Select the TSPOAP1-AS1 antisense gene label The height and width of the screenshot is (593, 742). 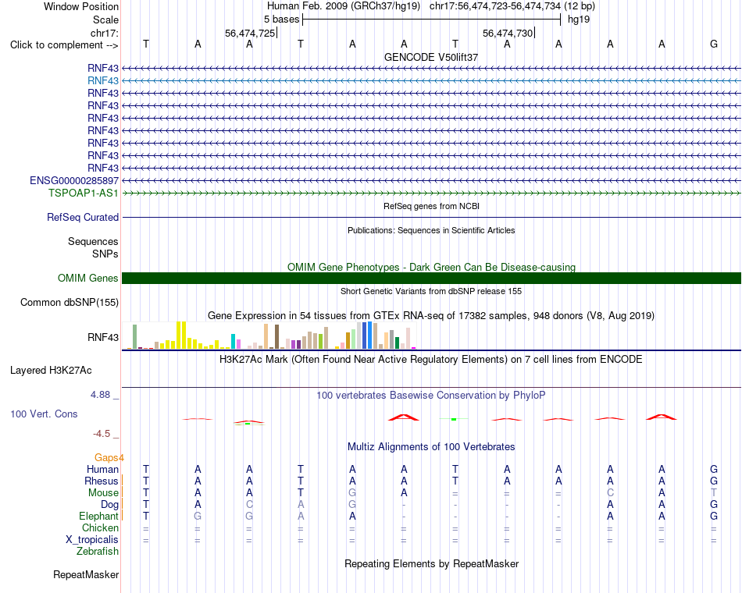pyautogui.click(x=84, y=193)
